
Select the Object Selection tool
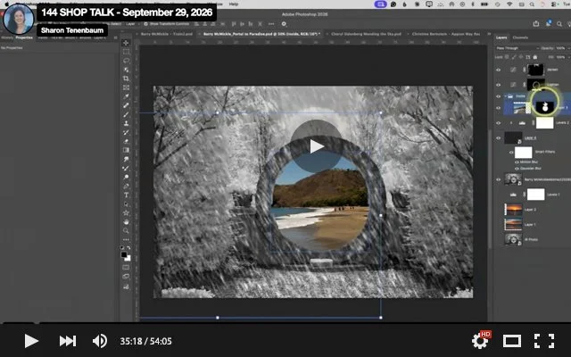coord(126,70)
